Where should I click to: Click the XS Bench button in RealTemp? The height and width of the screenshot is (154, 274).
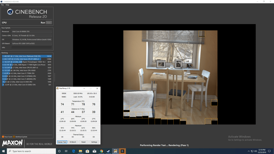point(73,142)
